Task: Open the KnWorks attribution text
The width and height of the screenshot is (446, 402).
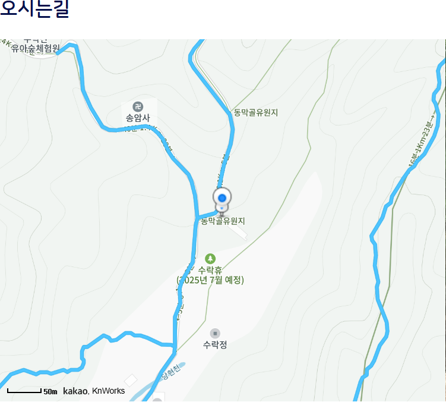Action: (108, 391)
